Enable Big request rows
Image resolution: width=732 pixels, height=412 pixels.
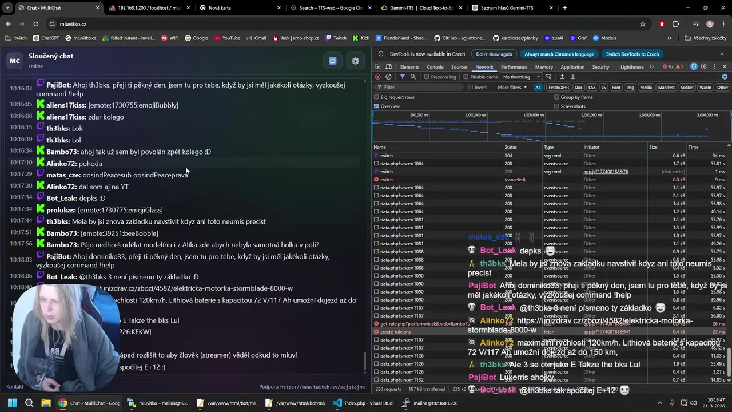pyautogui.click(x=376, y=97)
